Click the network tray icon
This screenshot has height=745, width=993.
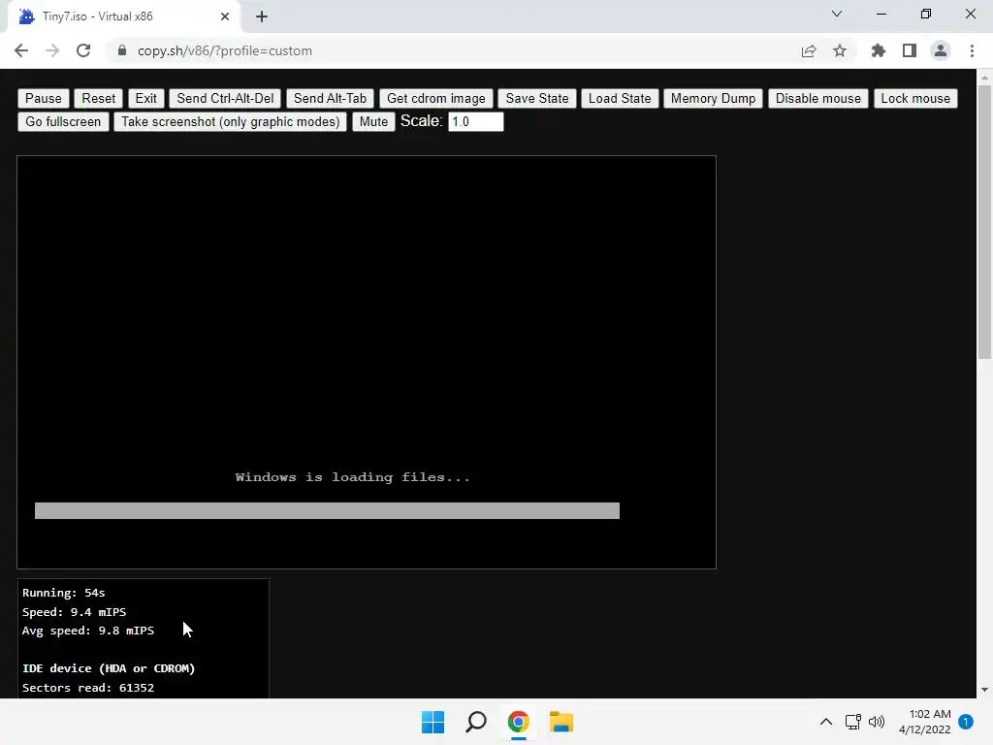coord(853,722)
